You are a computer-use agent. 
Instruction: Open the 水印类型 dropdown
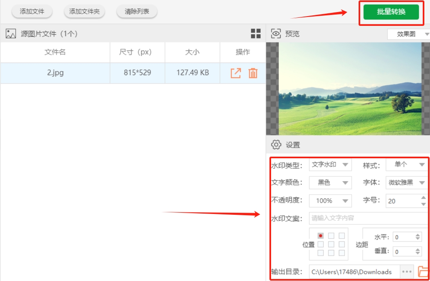coord(330,165)
